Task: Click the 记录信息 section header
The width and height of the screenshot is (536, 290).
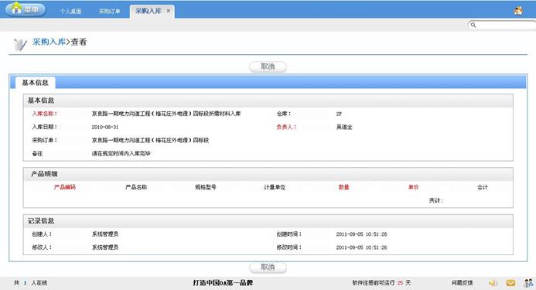Action: tap(268, 221)
